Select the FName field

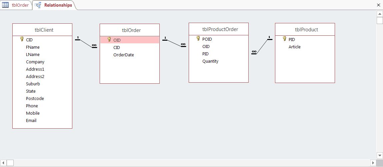click(x=33, y=47)
